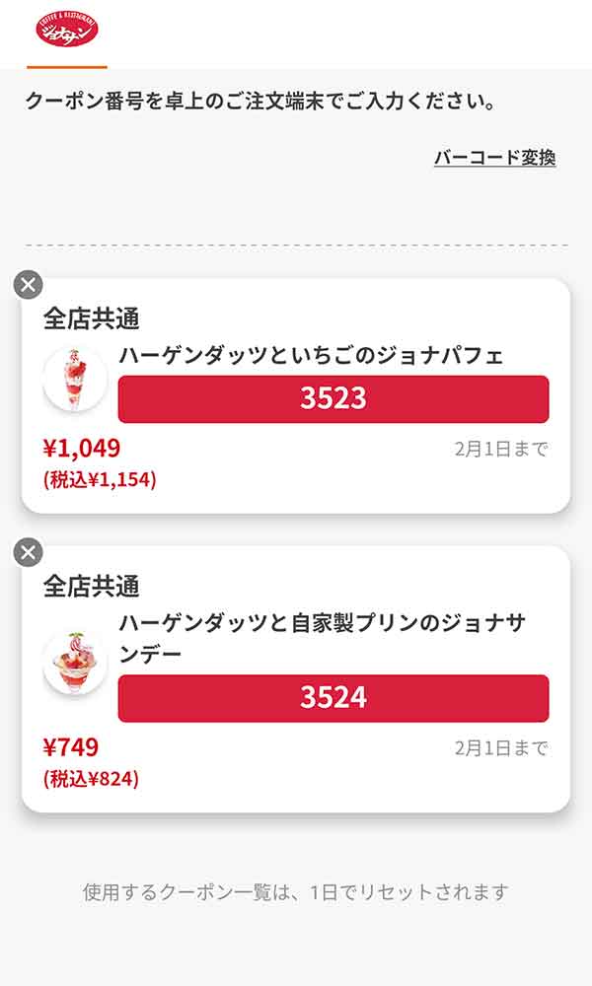Tap ハーゲンダッツといちごのジョナパフェ title
The image size is (592, 986).
(x=311, y=355)
